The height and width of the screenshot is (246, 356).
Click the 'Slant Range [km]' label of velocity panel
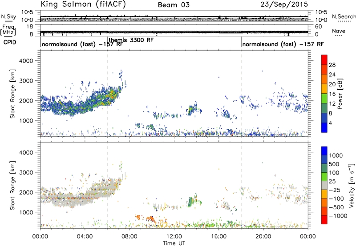tap(12, 185)
